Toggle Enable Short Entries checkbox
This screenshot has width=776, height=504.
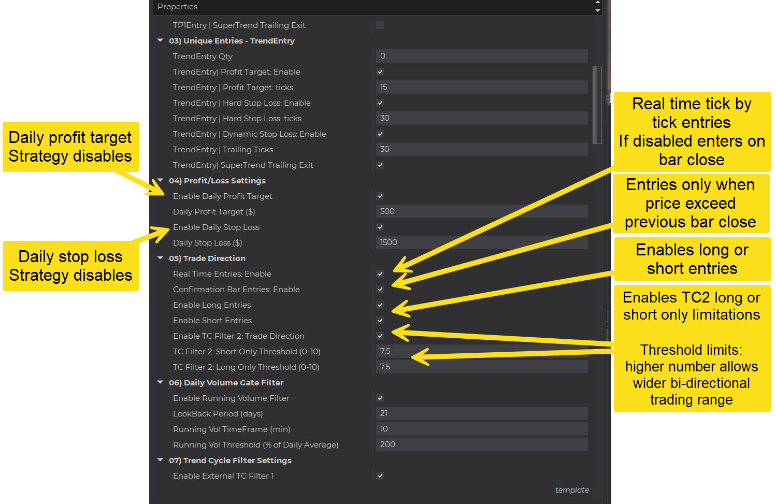click(380, 321)
